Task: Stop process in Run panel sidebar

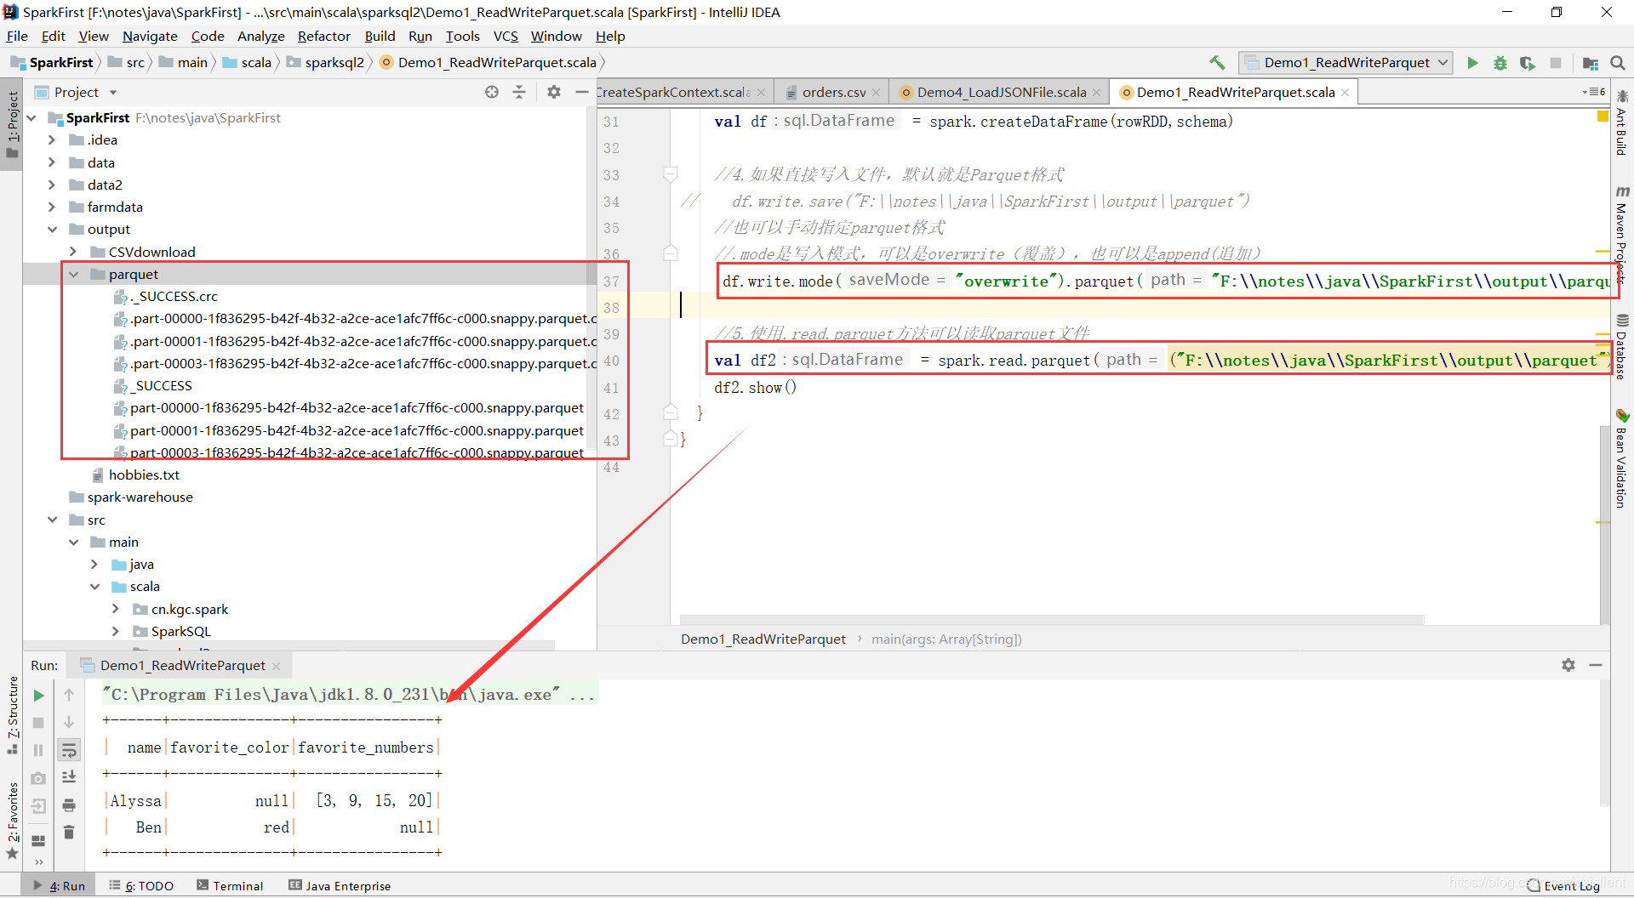Action: [x=38, y=723]
